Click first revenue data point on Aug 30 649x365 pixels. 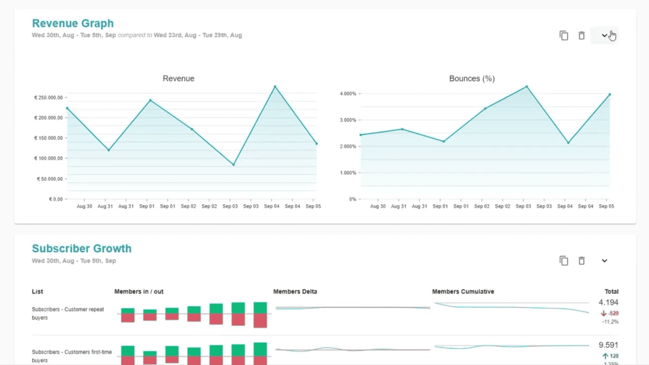(67, 108)
